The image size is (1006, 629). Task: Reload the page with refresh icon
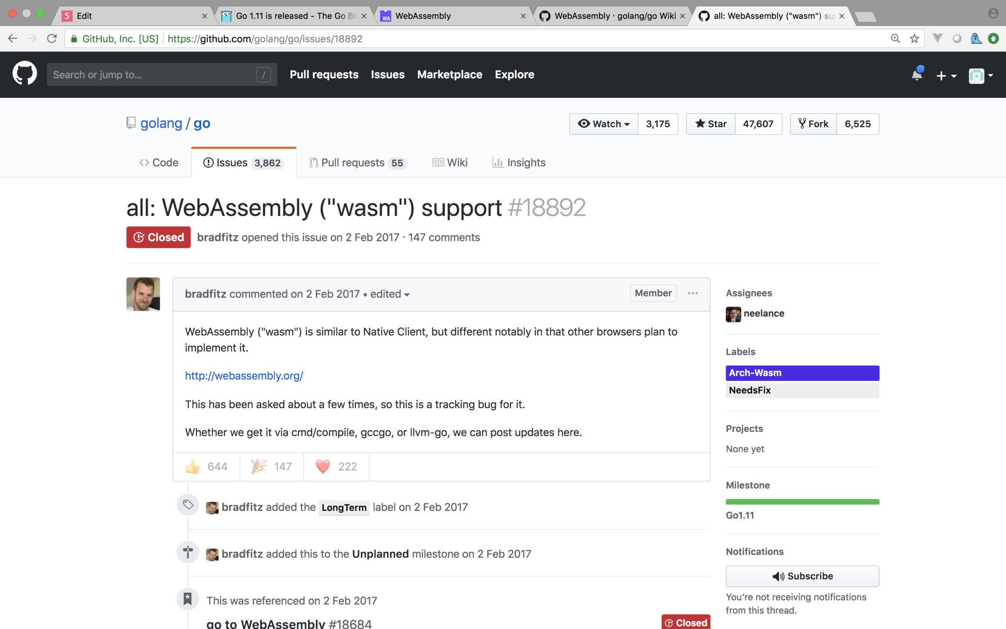[x=52, y=39]
